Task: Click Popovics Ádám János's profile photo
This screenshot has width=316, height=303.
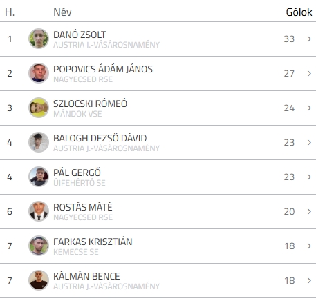Action: tap(39, 73)
